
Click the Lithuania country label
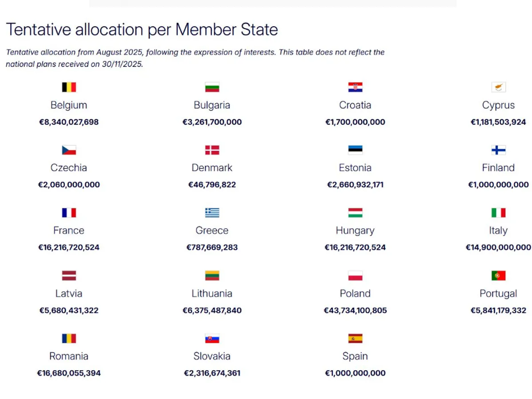click(212, 293)
